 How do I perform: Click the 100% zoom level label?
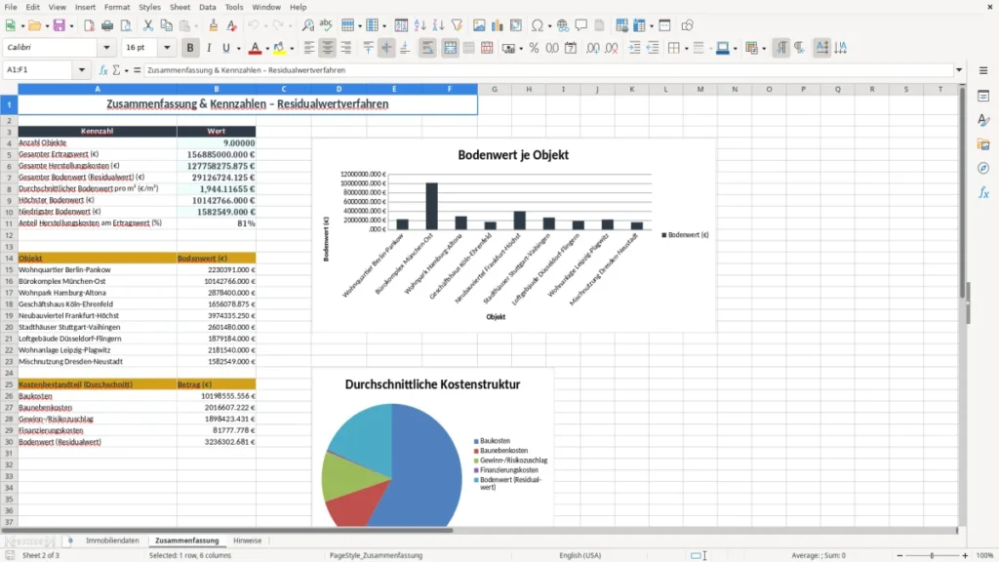pos(985,555)
